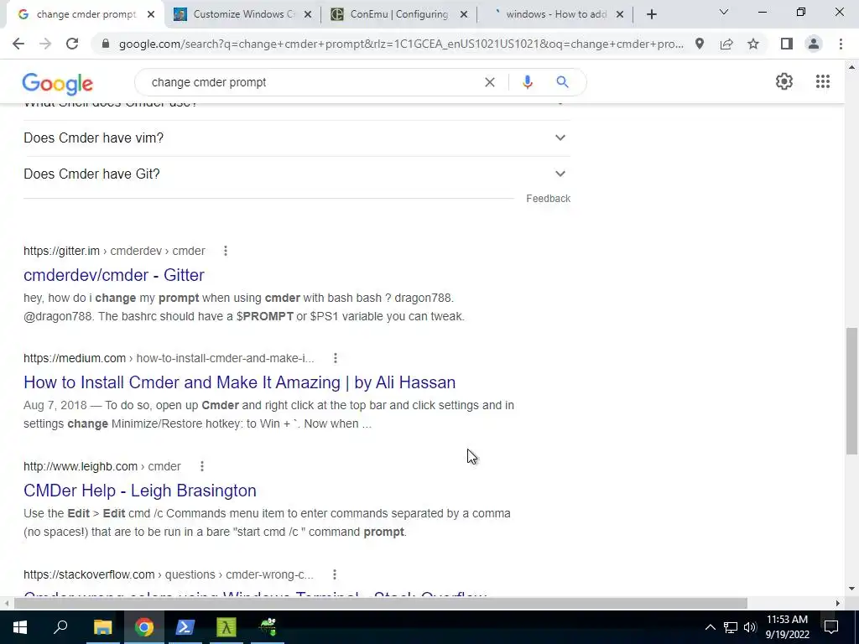Close the 'Customize Windows C' tab

coord(308,15)
